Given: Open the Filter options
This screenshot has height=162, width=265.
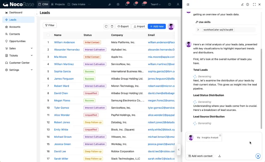Looking at the screenshot, I should (x=50, y=25).
